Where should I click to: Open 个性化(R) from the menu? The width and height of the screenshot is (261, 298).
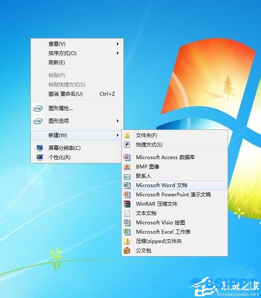(77, 157)
